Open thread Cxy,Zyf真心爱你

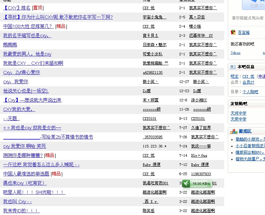pos(22,72)
